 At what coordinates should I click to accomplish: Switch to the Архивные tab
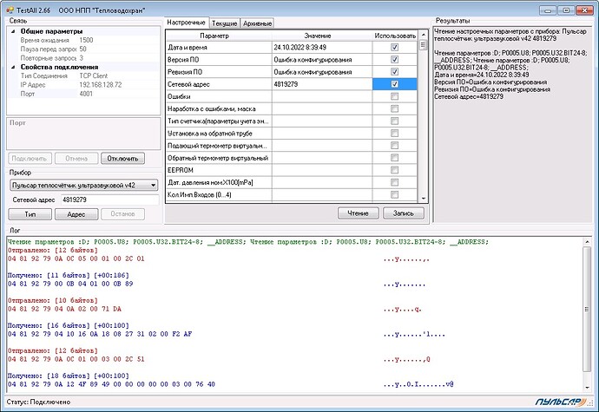[258, 23]
